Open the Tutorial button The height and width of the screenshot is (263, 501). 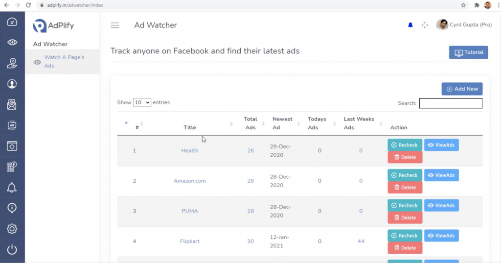[x=468, y=52]
